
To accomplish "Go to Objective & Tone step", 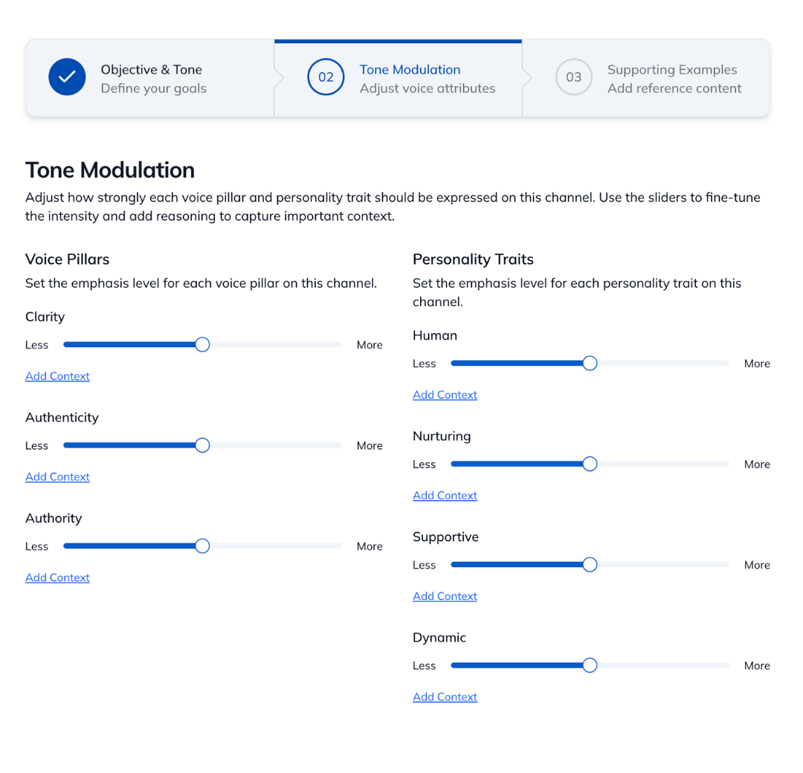I will [x=150, y=78].
